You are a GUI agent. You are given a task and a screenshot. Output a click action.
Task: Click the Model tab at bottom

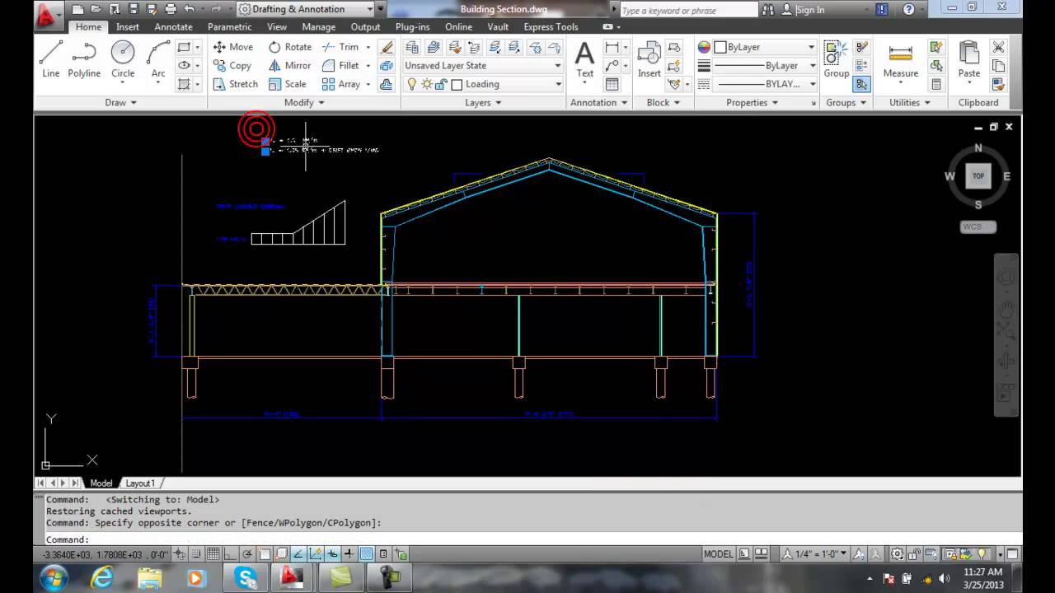point(101,483)
